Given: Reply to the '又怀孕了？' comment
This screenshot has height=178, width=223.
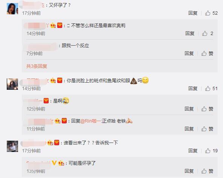Looking at the screenshot, I should (x=193, y=13).
